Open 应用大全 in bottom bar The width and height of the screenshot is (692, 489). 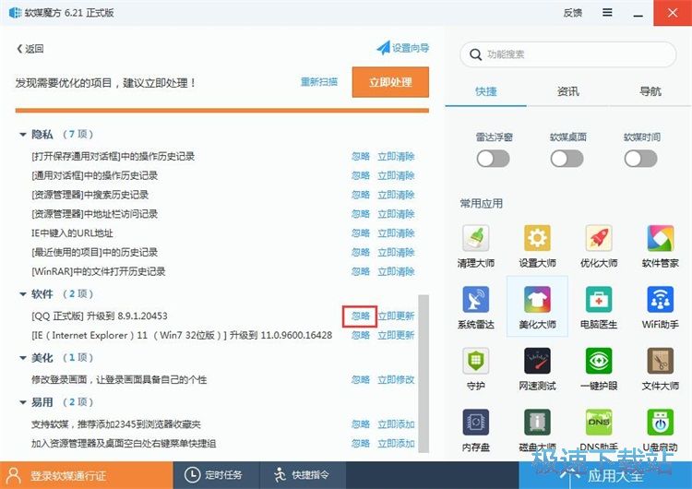605,475
